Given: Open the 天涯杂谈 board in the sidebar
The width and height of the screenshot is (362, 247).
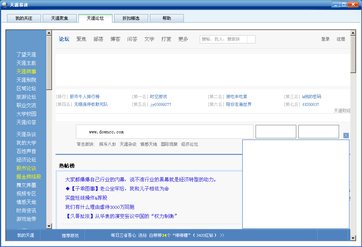Looking at the screenshot, I should [26, 134].
